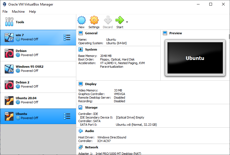The image size is (230, 155).
Task: Click the Storage section disk icon
Action: point(80,107)
